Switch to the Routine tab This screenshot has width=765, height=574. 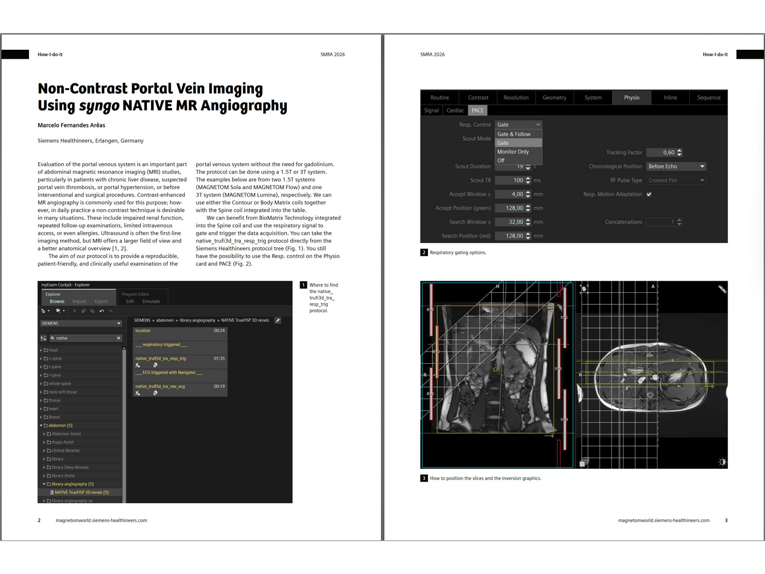click(440, 98)
